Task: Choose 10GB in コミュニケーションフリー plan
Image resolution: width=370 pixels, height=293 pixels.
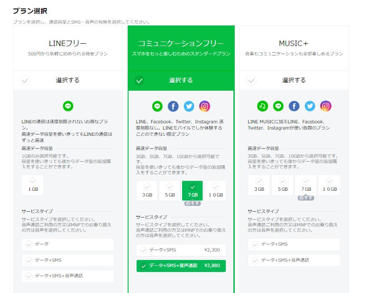Action: (x=216, y=191)
